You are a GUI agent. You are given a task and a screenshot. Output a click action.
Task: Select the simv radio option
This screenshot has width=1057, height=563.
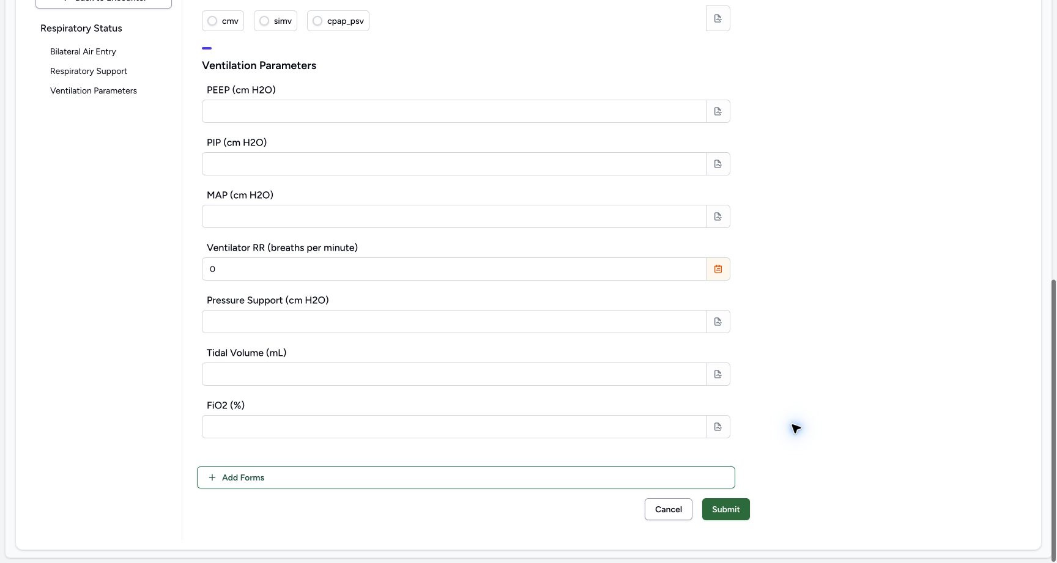264,21
